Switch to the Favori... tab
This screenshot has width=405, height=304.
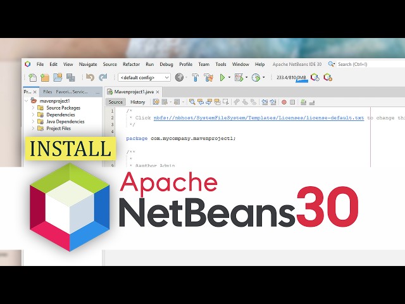(64, 92)
